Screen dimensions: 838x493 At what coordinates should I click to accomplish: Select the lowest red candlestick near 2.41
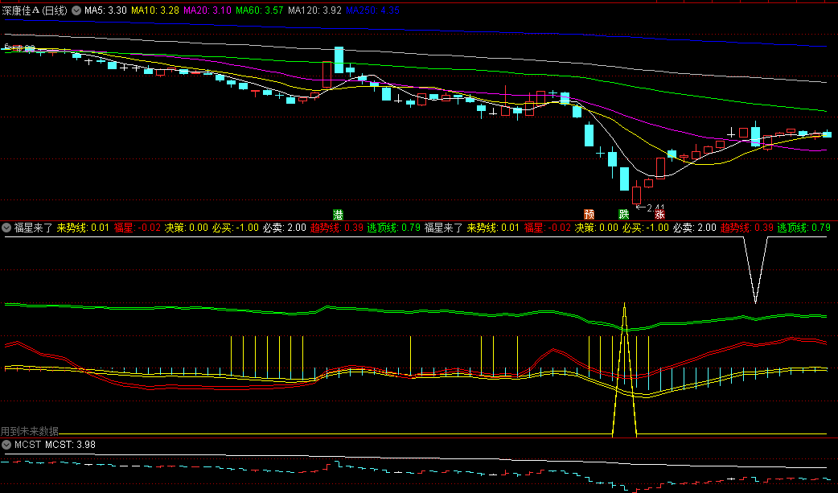(636, 194)
